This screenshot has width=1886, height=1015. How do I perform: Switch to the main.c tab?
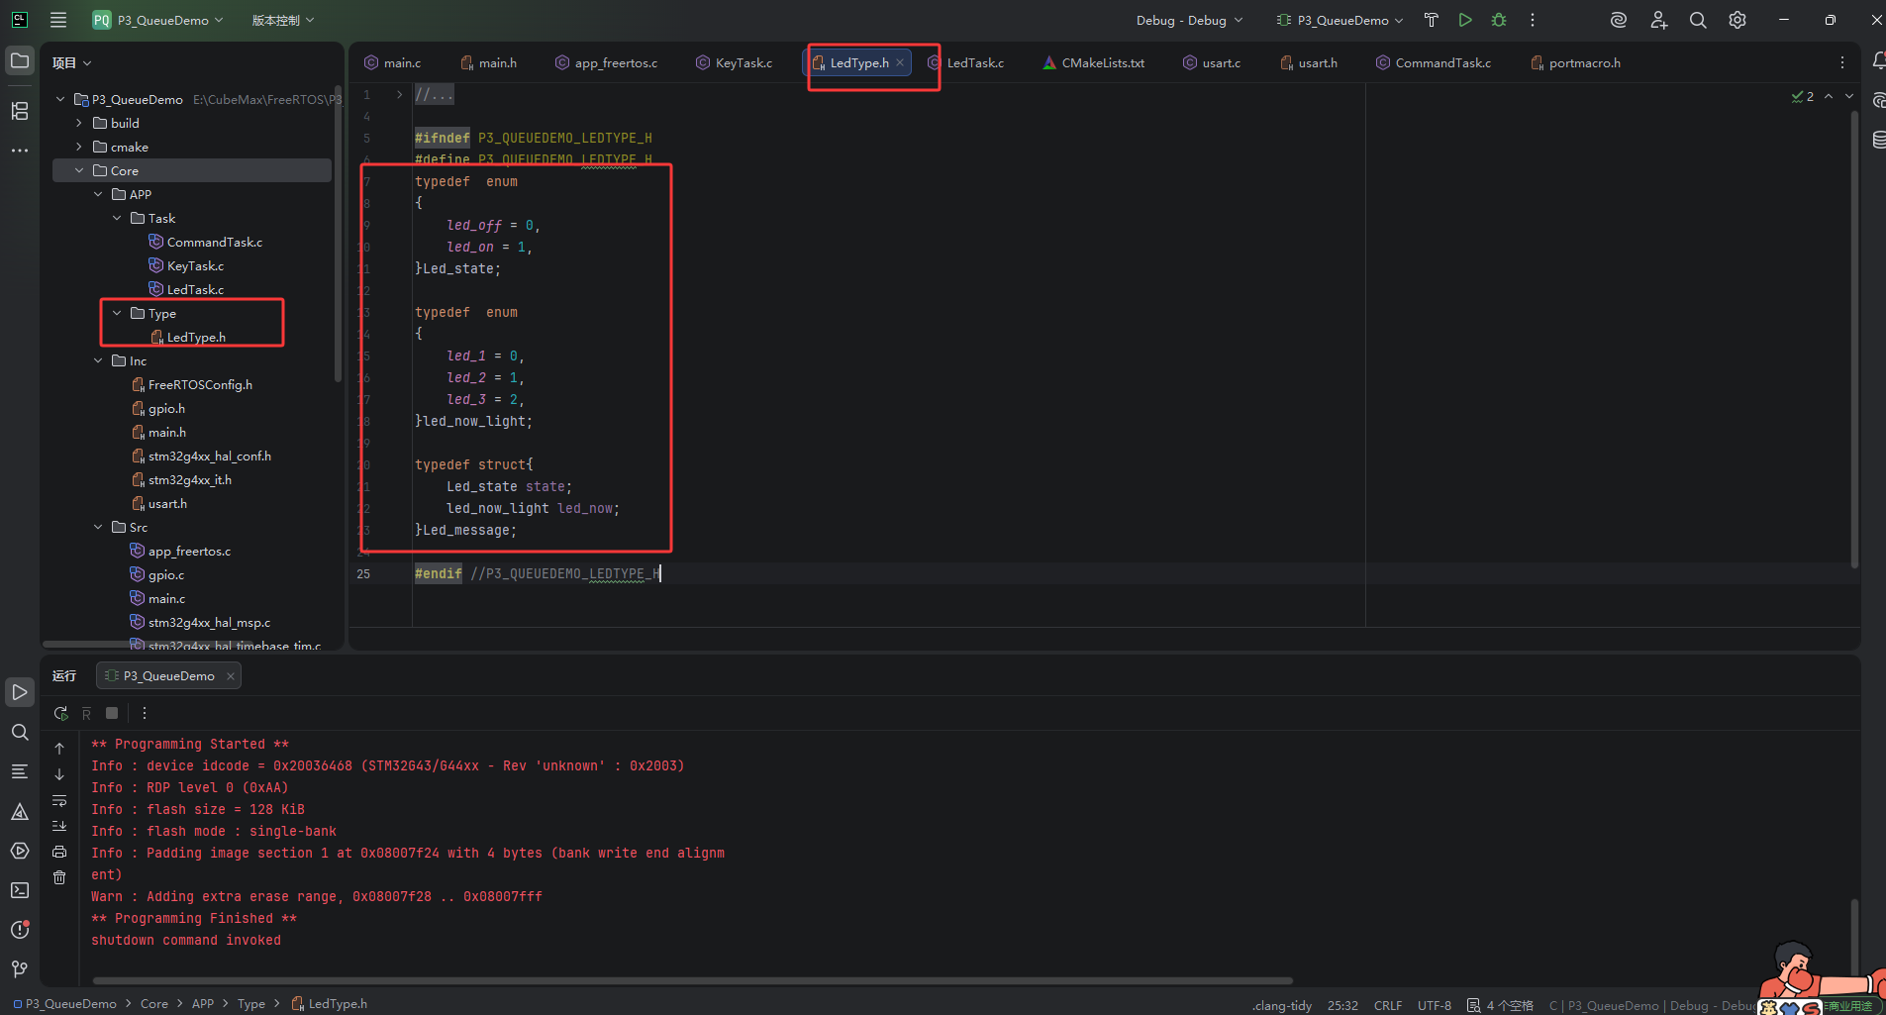tap(393, 62)
